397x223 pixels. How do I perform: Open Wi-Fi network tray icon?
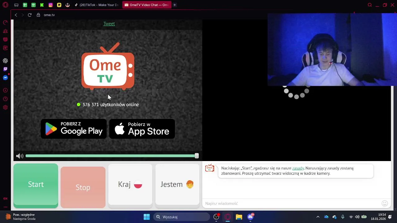[351, 217]
